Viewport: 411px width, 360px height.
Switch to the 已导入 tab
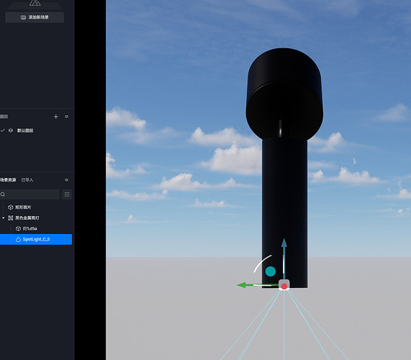click(27, 180)
